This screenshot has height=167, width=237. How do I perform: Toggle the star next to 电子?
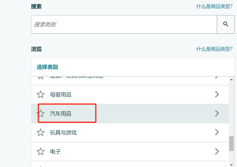(41, 151)
